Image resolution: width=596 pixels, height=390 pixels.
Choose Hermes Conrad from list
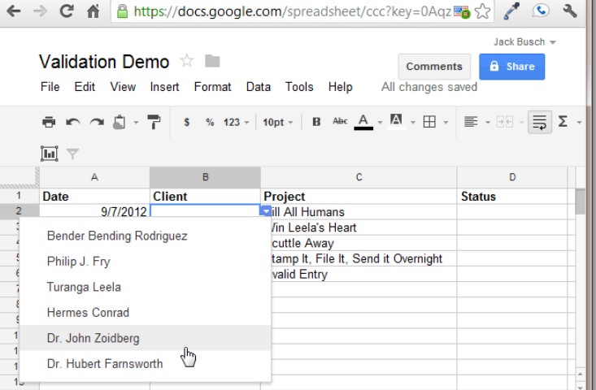click(146, 313)
